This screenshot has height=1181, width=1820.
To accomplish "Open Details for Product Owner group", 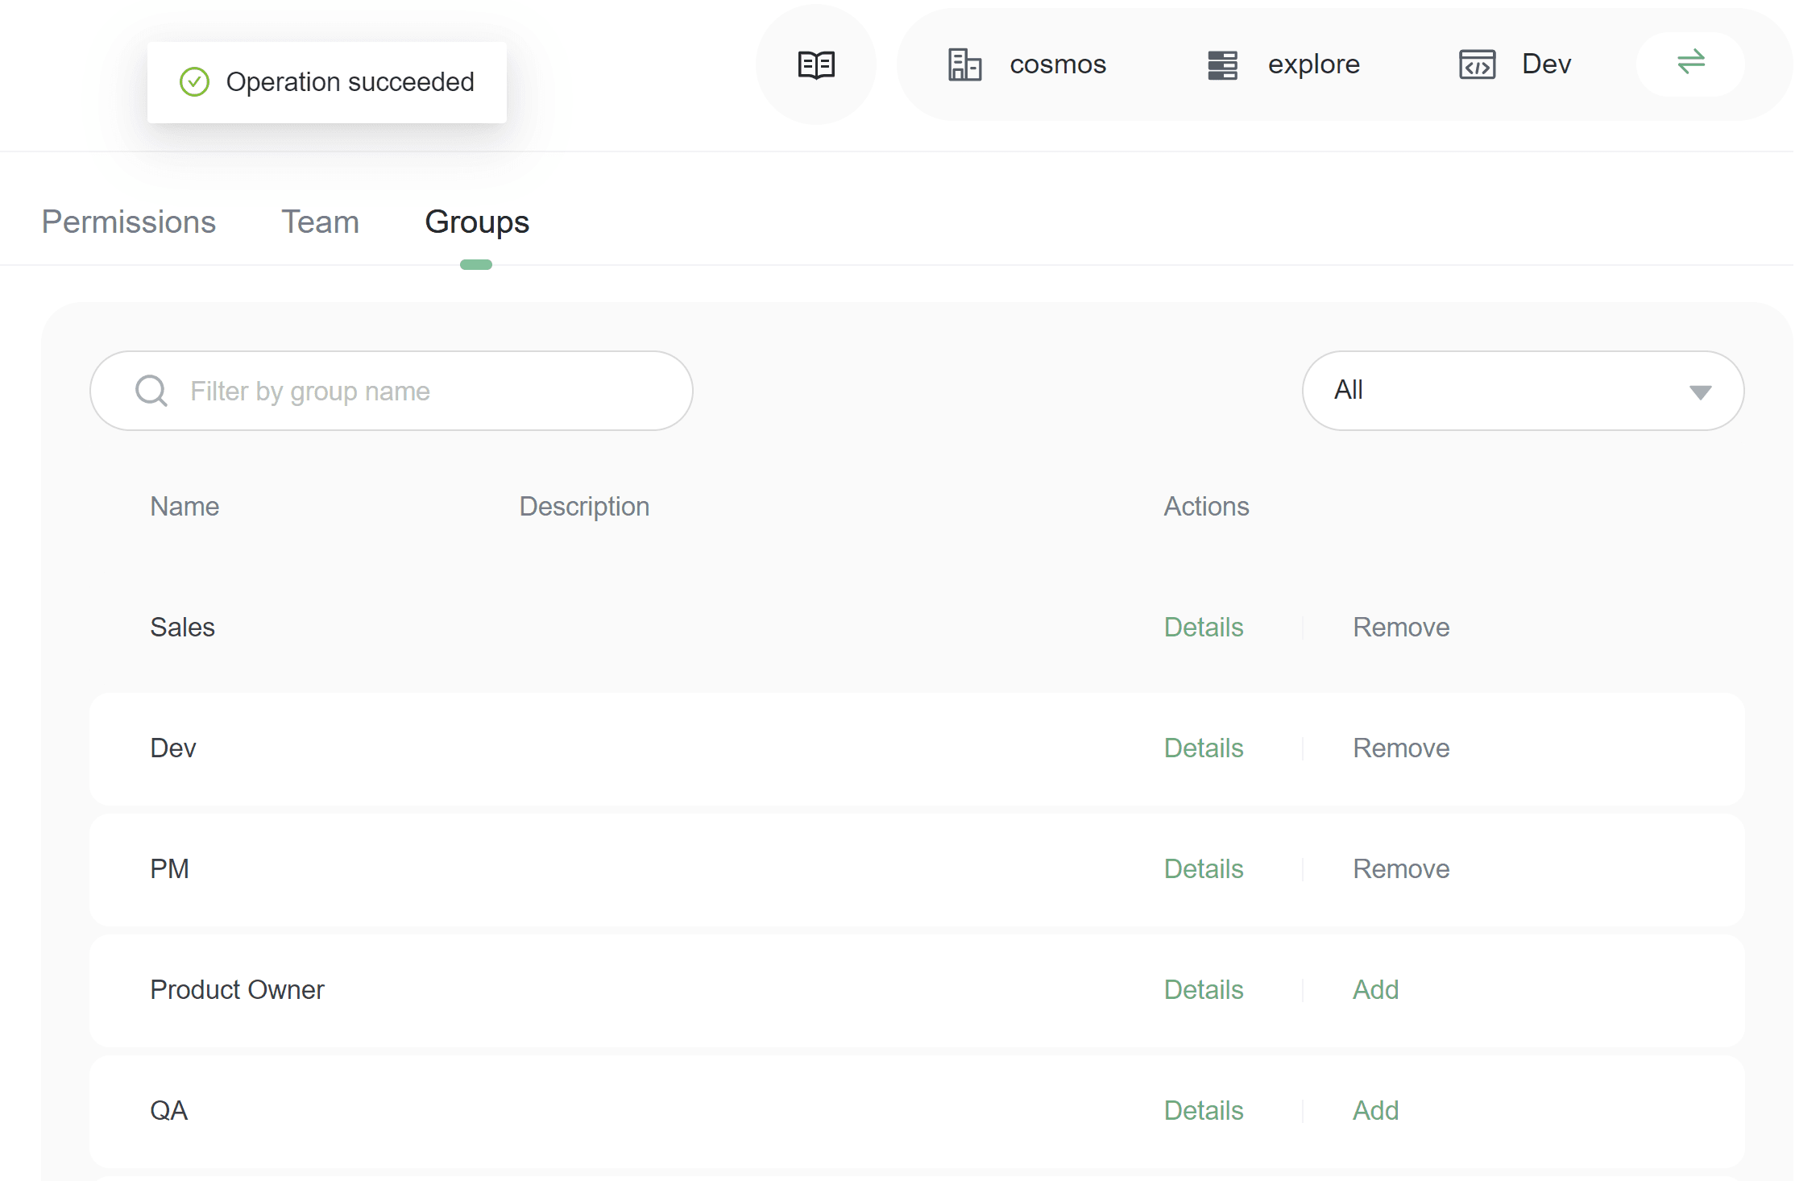I will 1203,990.
